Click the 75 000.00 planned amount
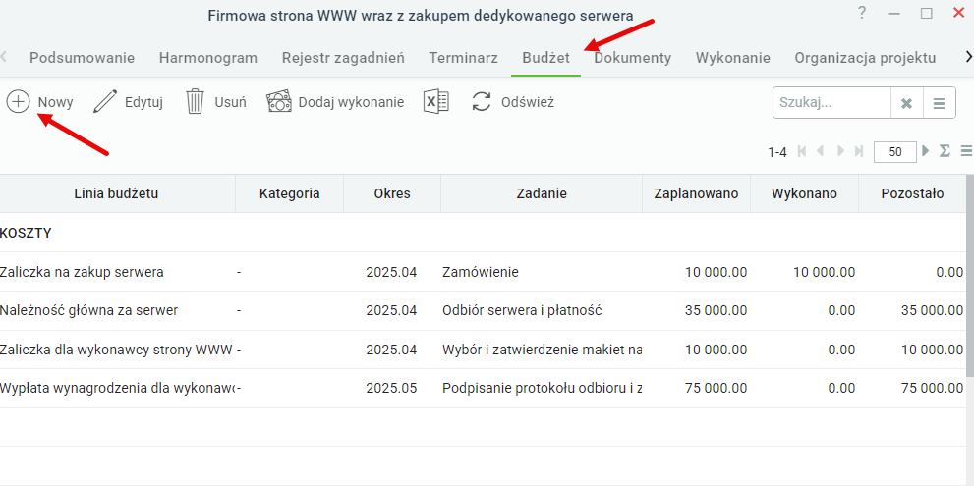The image size is (974, 486). pos(716,389)
